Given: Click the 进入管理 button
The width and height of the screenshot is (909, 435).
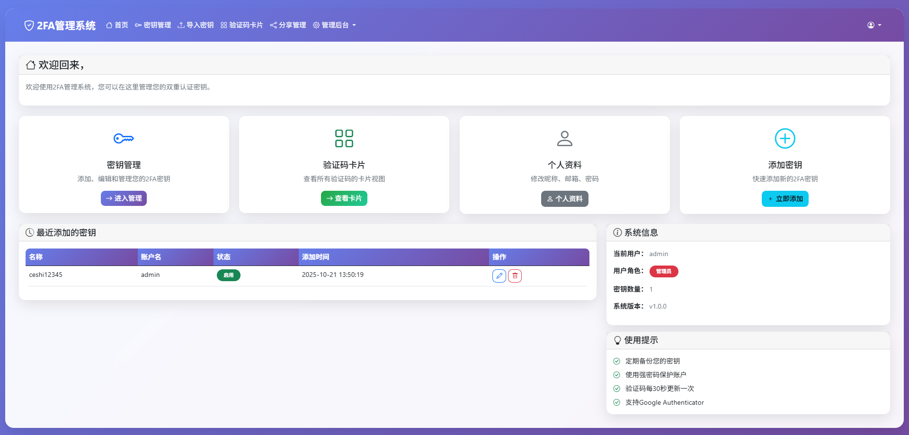Looking at the screenshot, I should [x=124, y=198].
